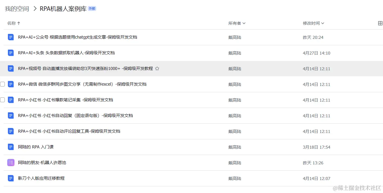Screen dimensions: 383x193
Task: Click the 外部 badge
Action: point(92,9)
